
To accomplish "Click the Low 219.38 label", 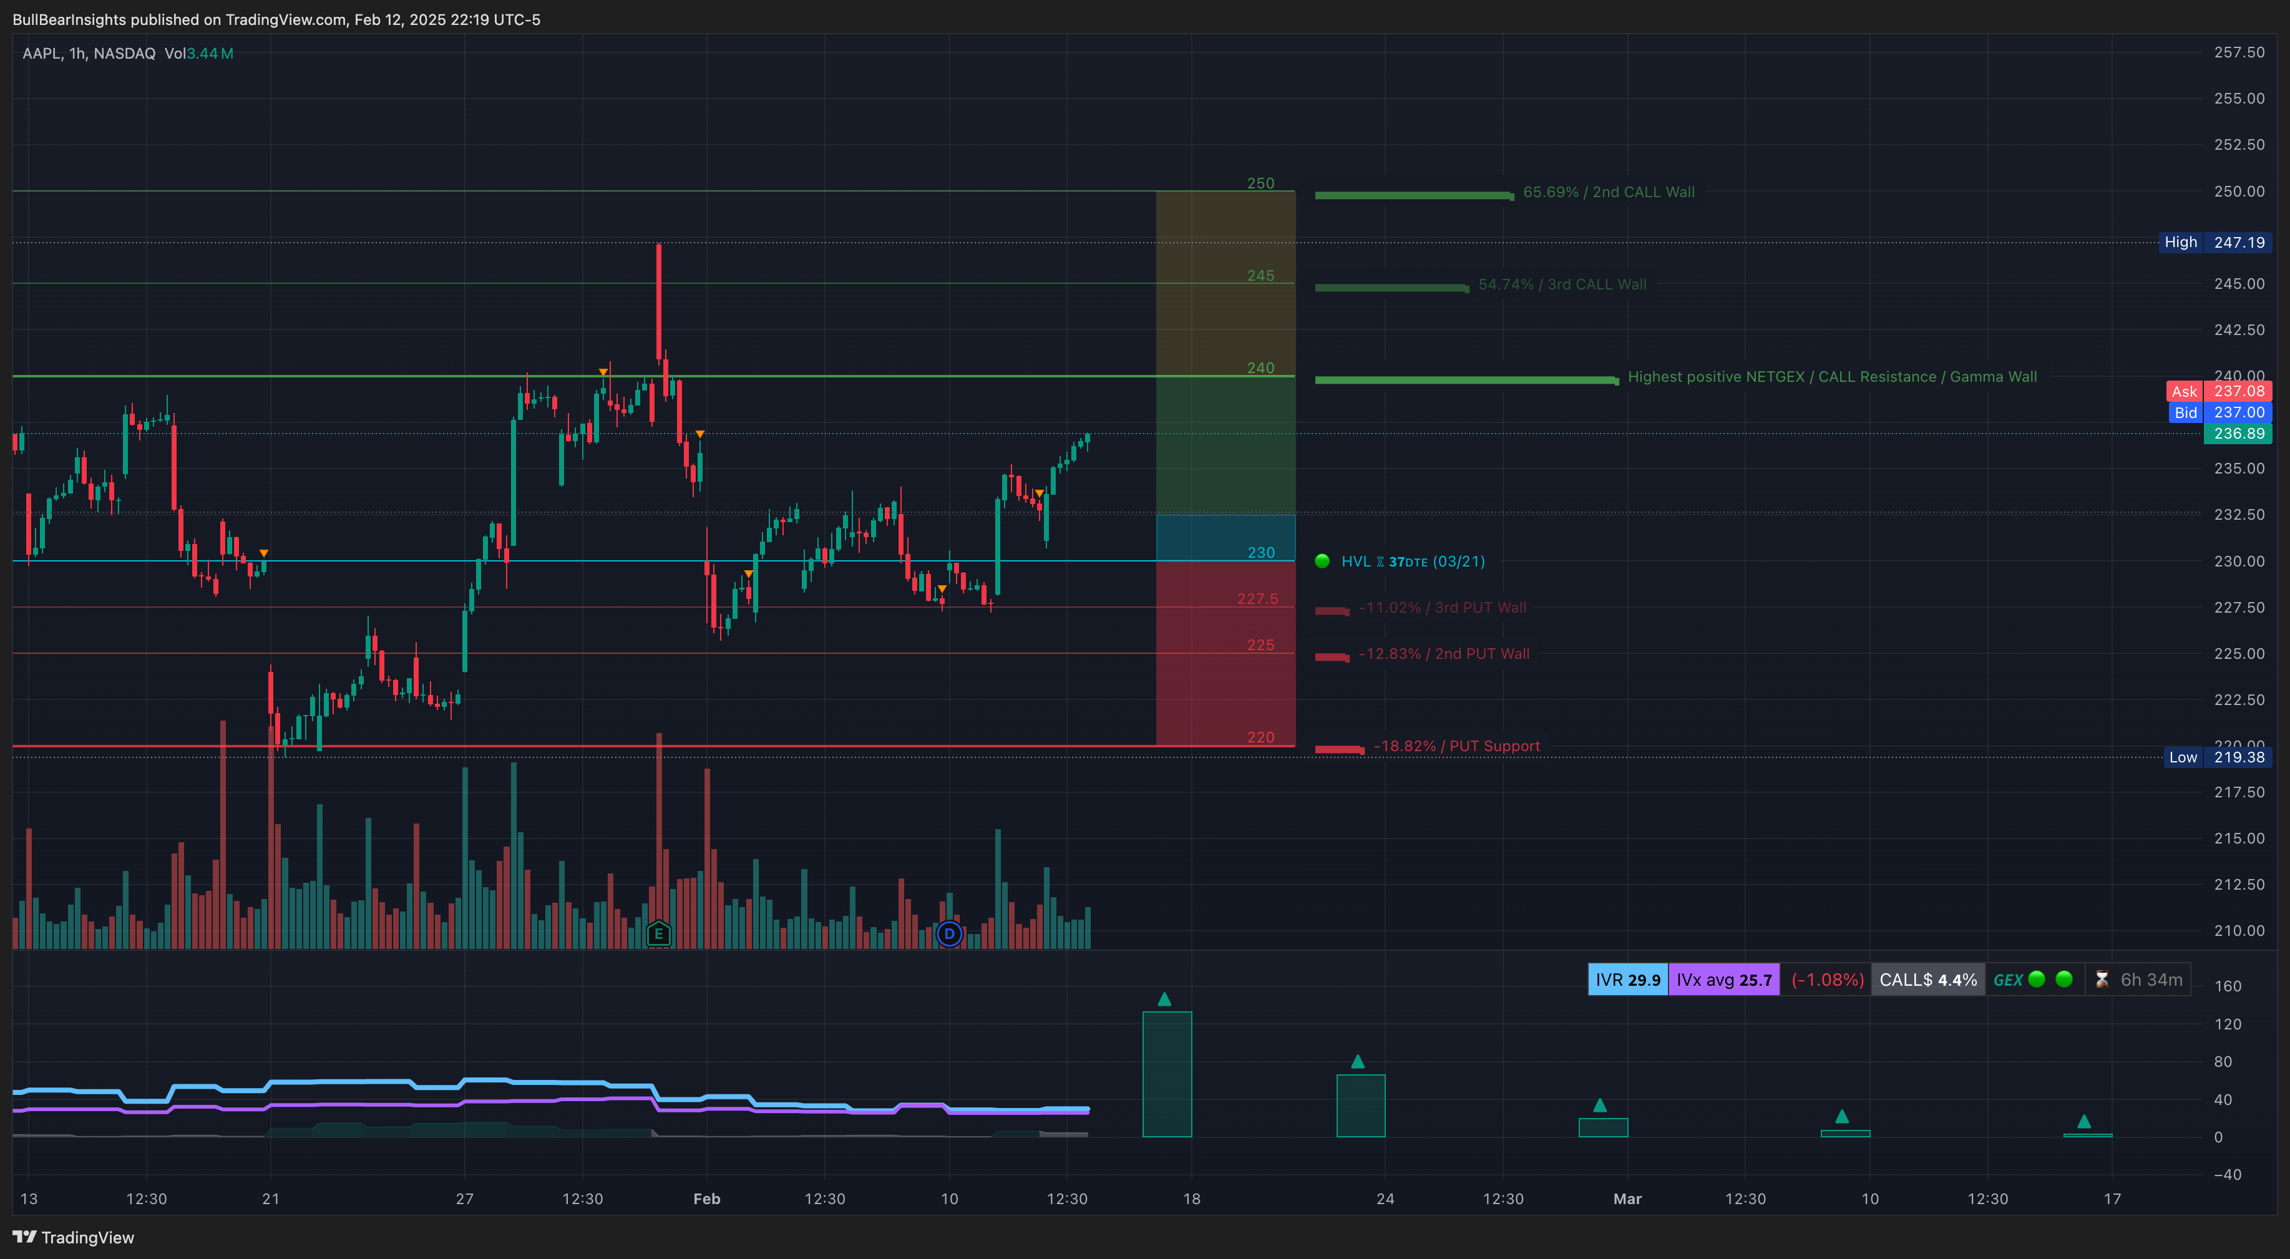I will pyautogui.click(x=2217, y=757).
